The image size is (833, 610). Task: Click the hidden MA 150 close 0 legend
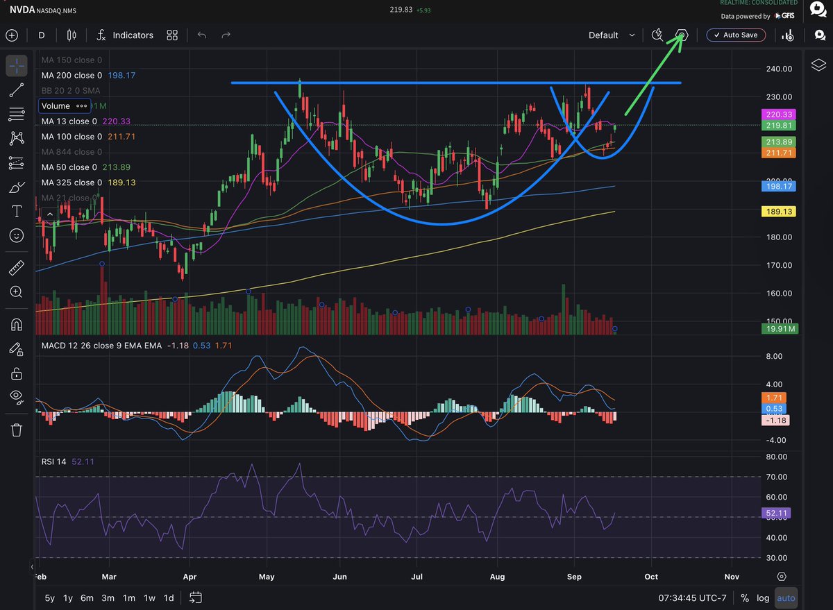[x=71, y=60]
